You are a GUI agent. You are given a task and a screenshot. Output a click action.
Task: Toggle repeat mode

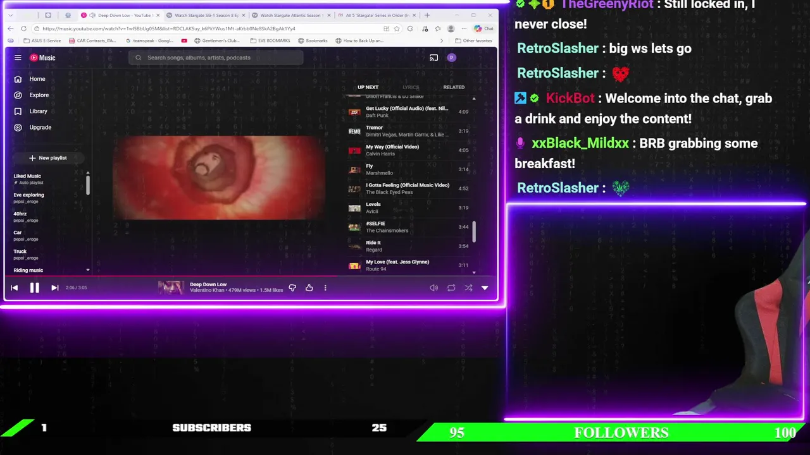point(451,288)
